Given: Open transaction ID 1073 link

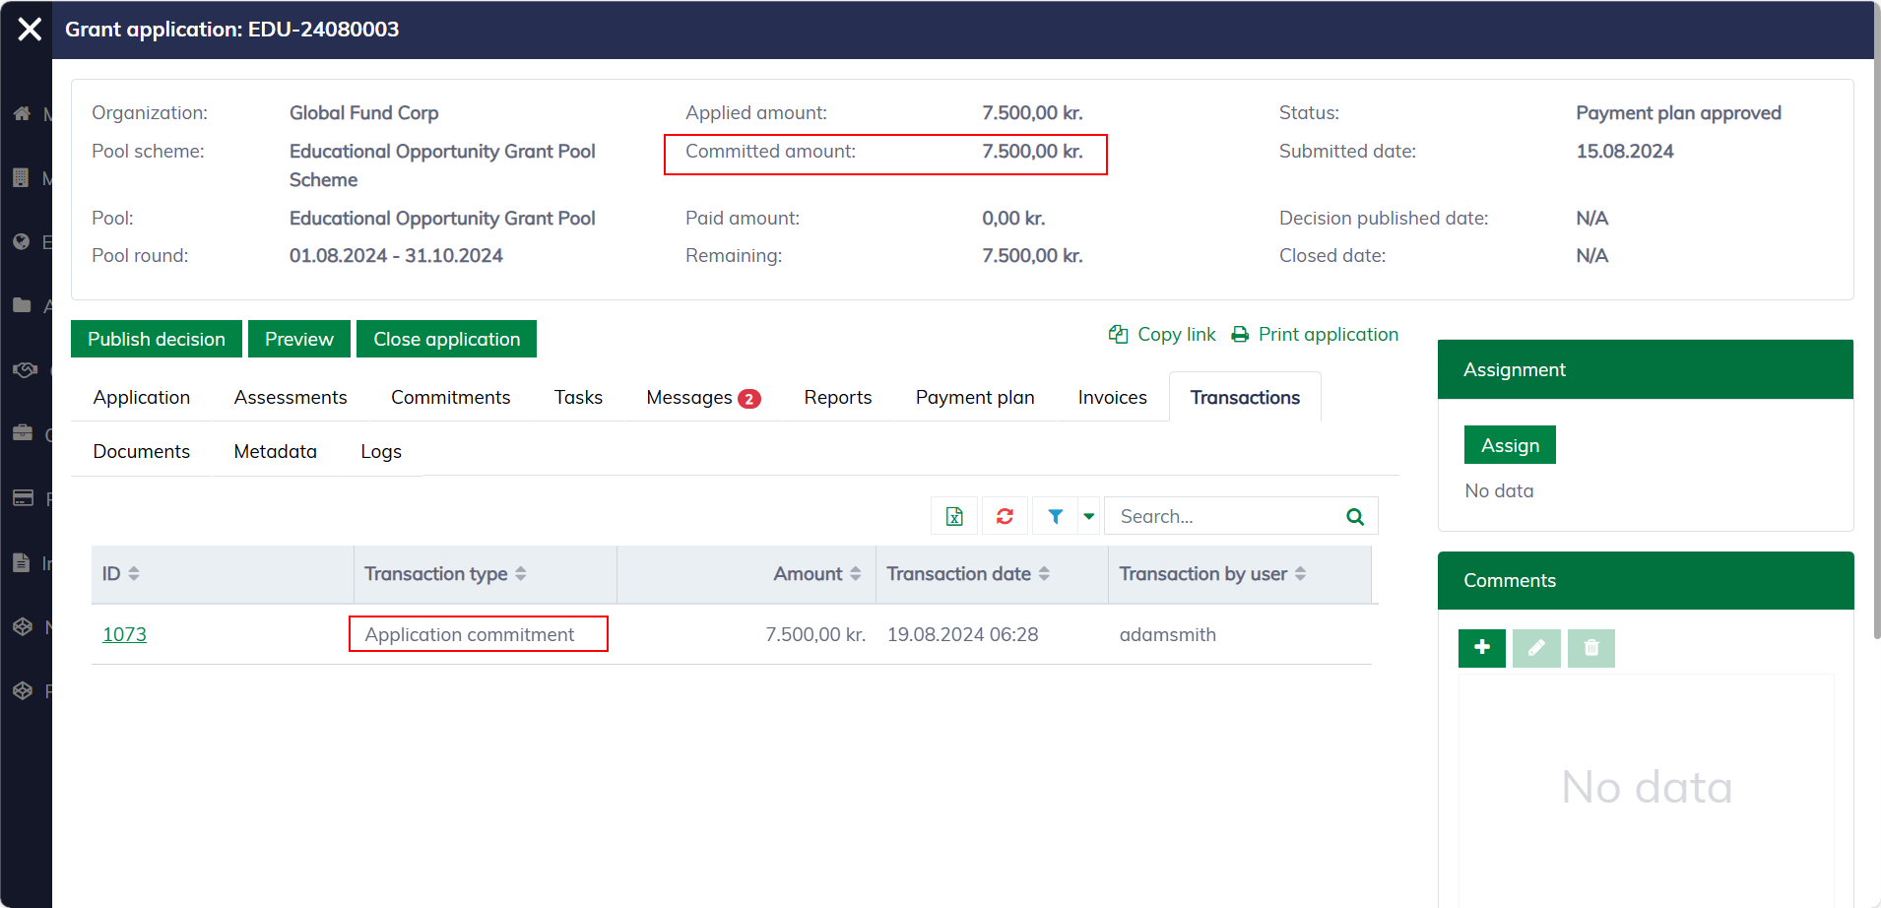Looking at the screenshot, I should click(x=124, y=634).
